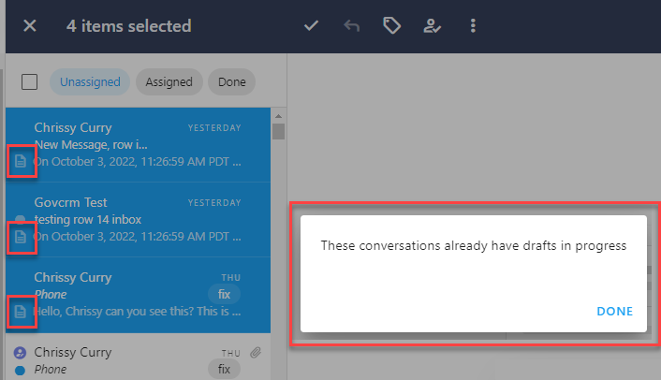Open the three-dot more options menu
This screenshot has width=661, height=380.
coord(473,25)
